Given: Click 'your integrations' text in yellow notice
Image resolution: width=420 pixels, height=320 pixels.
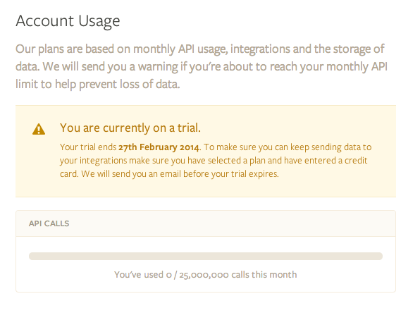Looking at the screenshot, I should (93, 161).
